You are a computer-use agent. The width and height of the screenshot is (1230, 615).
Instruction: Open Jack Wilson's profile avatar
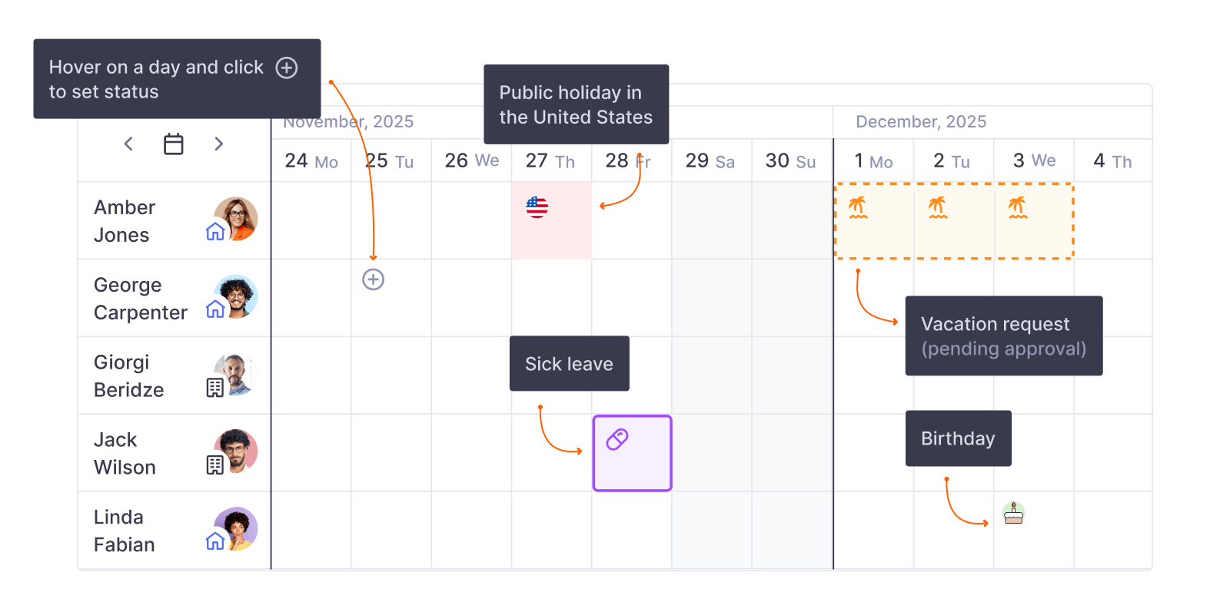point(236,451)
